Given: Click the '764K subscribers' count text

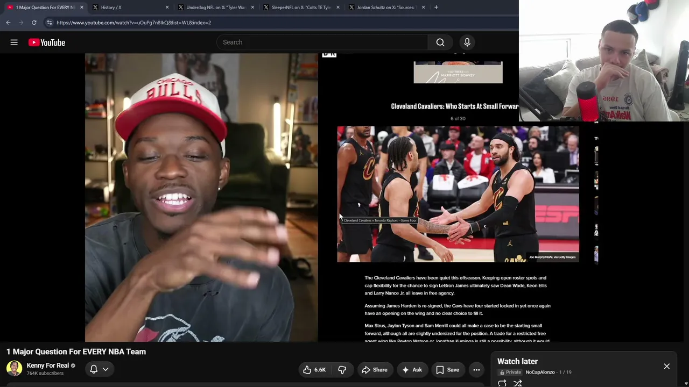Looking at the screenshot, I should [x=45, y=374].
